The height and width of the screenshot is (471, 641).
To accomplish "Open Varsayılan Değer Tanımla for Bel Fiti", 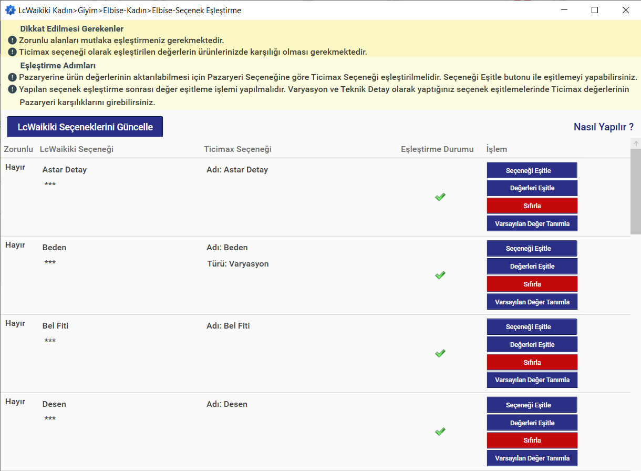I will click(x=532, y=380).
